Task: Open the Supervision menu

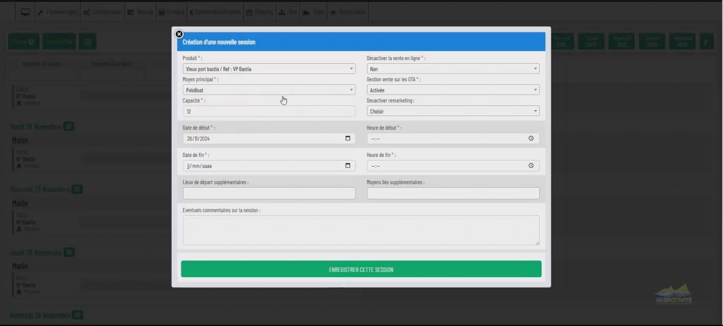Action: click(x=348, y=12)
